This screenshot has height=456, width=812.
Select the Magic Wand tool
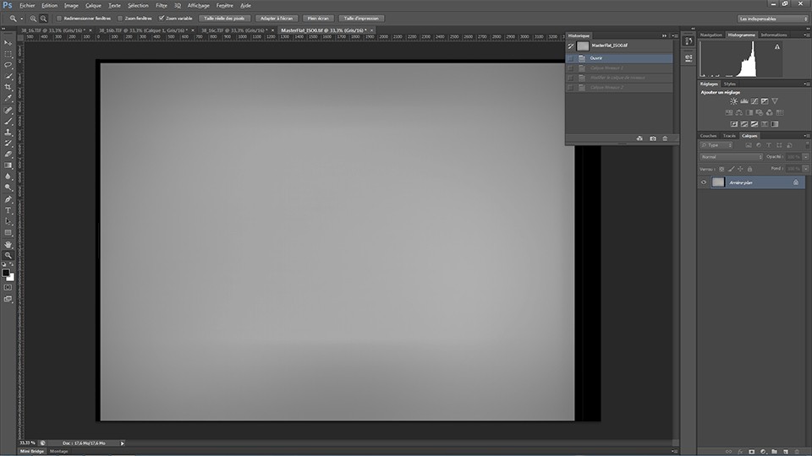[8, 76]
